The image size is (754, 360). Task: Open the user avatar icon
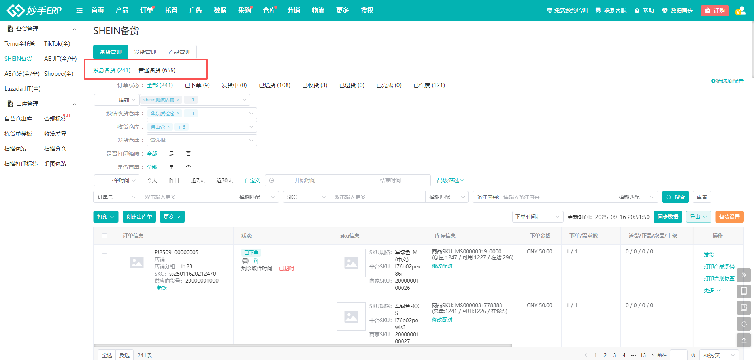(x=740, y=11)
